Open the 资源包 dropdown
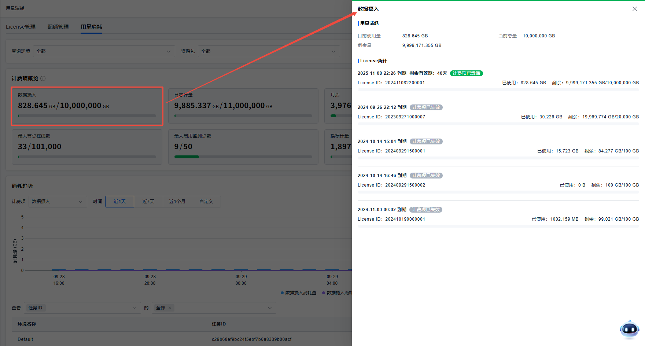645x346 pixels. click(269, 51)
